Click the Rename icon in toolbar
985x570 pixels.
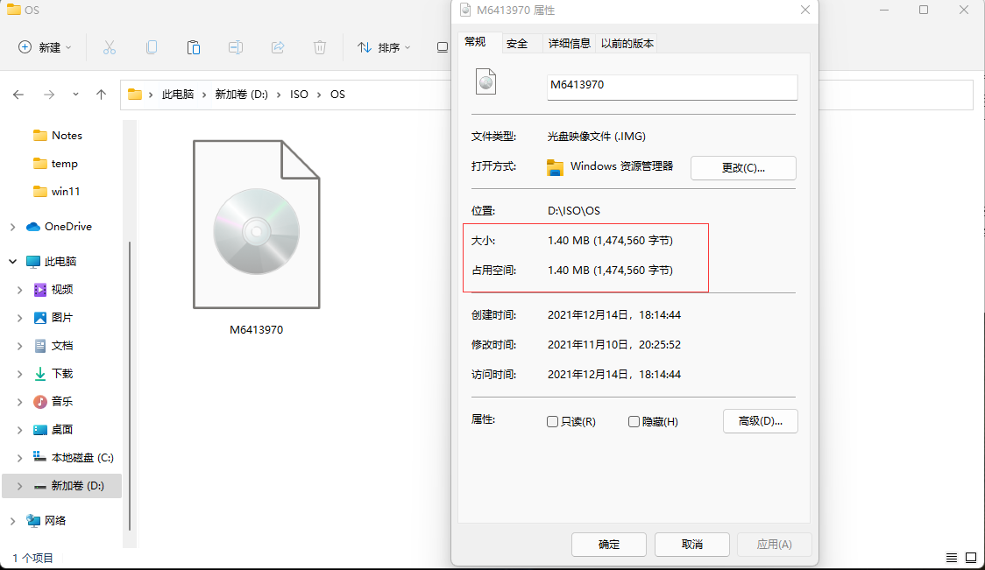(236, 47)
